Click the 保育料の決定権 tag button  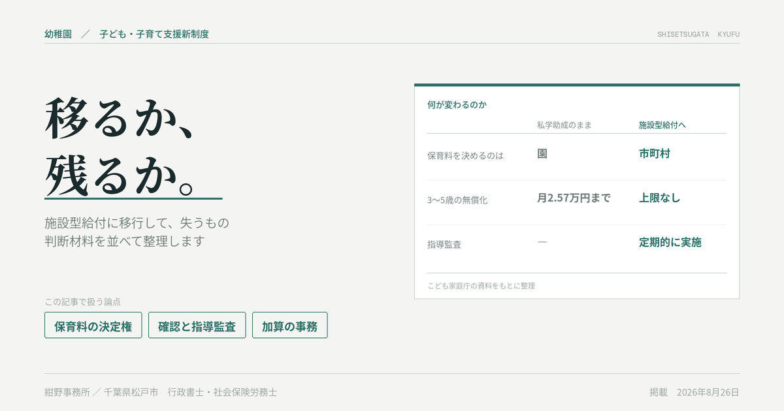[x=93, y=325]
